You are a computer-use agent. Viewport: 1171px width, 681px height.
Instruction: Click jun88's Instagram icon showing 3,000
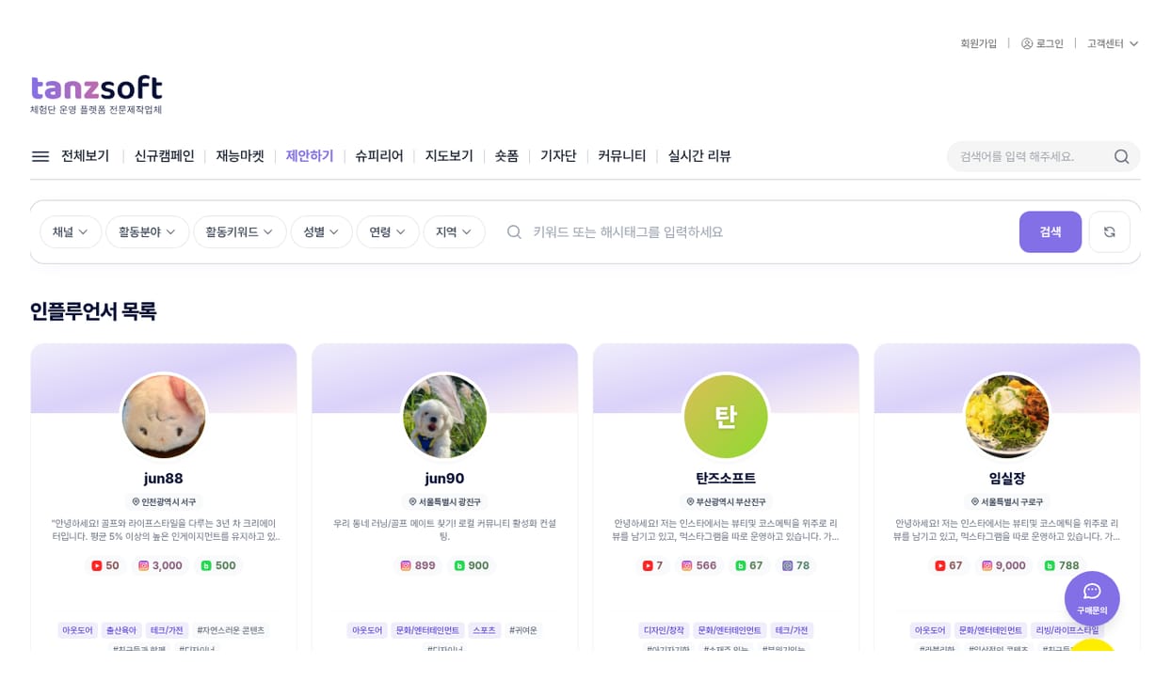144,565
